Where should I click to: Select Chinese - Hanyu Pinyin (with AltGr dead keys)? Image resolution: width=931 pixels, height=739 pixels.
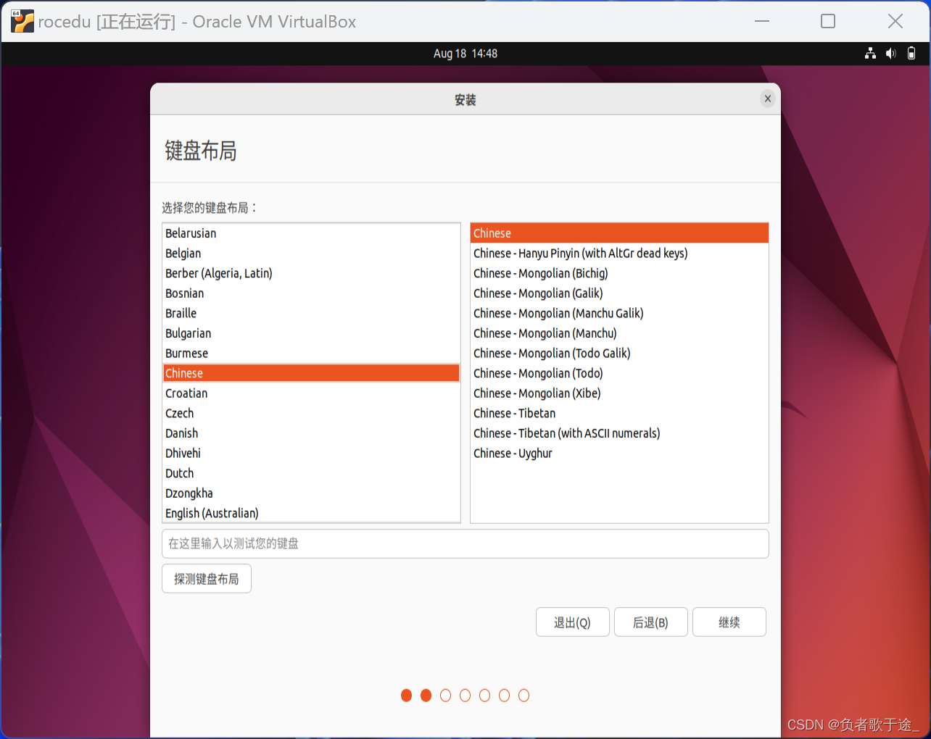619,254
